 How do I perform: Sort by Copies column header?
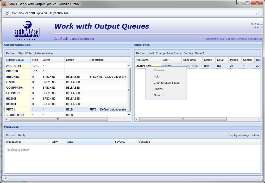pyautogui.click(x=248, y=60)
